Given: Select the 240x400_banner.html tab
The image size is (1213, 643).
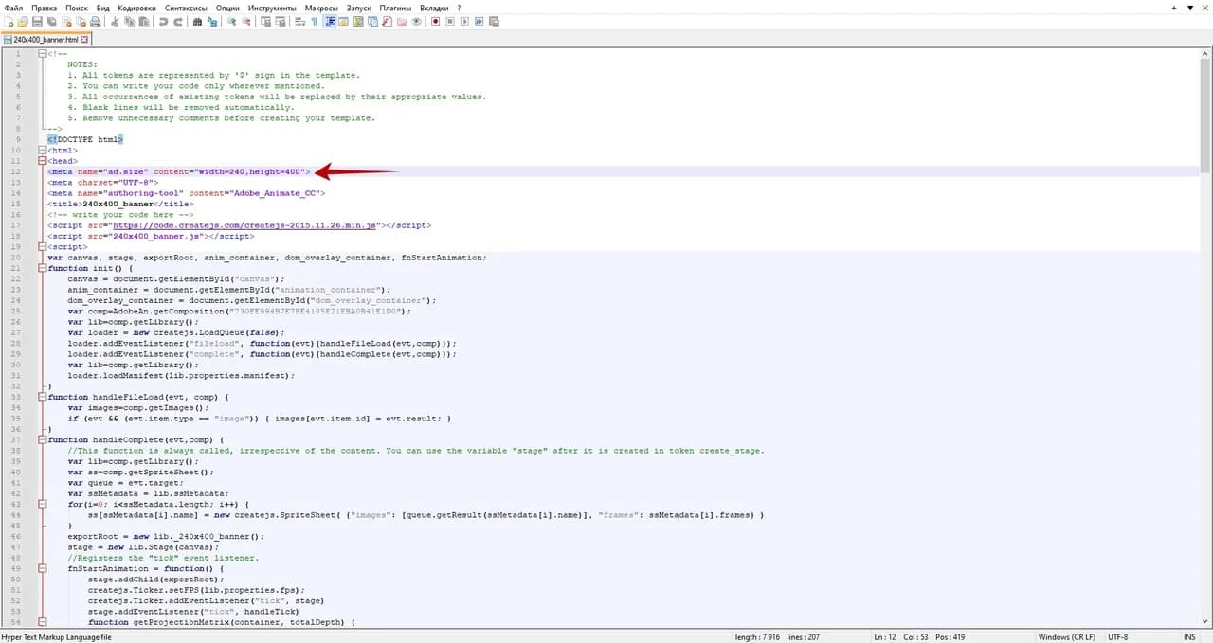Looking at the screenshot, I should point(47,40).
